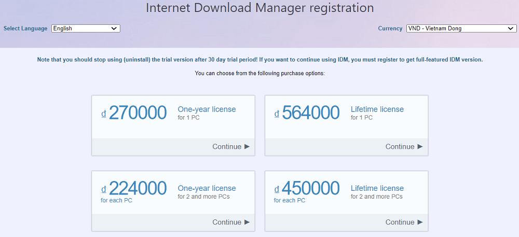This screenshot has width=519, height=237.
Task: Open the Currency dropdown showing VND
Action: 461,29
